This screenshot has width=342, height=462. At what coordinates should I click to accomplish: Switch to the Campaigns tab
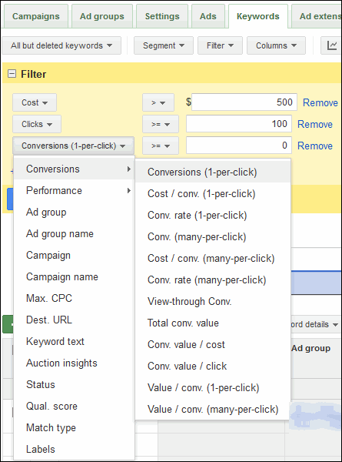(36, 16)
